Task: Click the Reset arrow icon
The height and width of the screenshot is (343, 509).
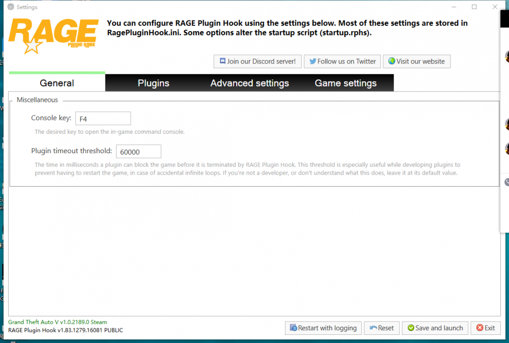Action: 374,328
